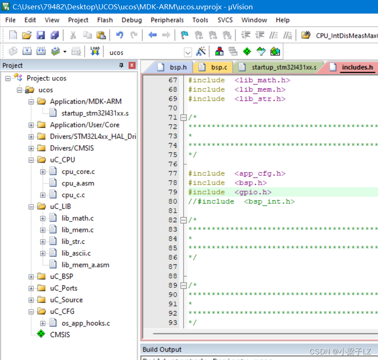Open the Load/Download to flash icon

pos(94,51)
